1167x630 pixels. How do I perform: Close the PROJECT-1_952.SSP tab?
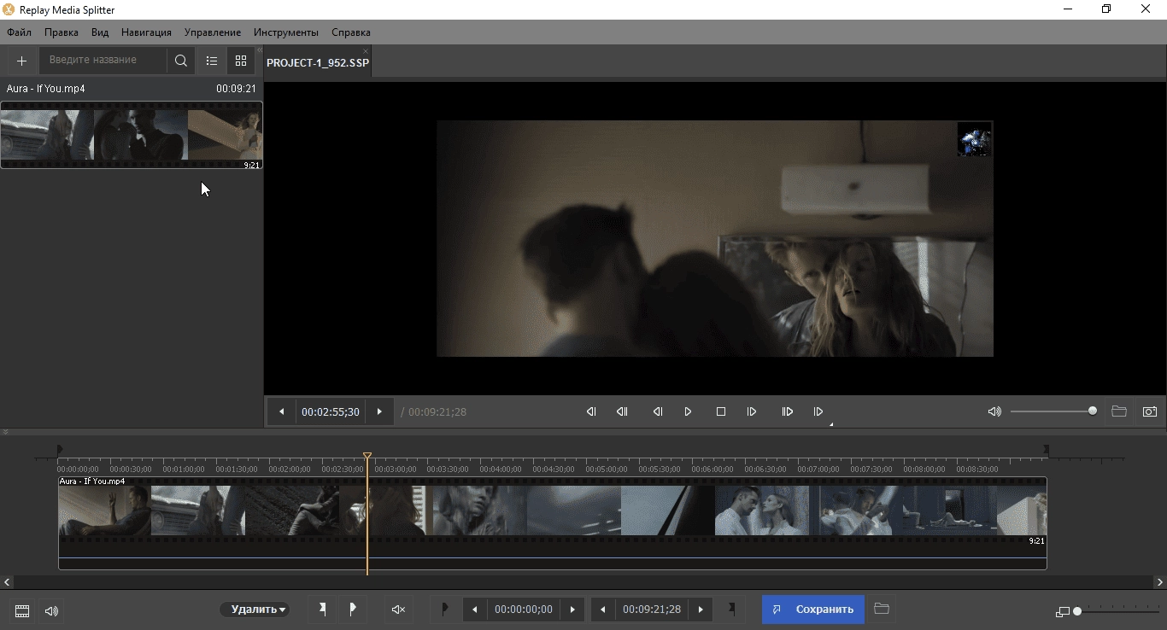(x=367, y=52)
